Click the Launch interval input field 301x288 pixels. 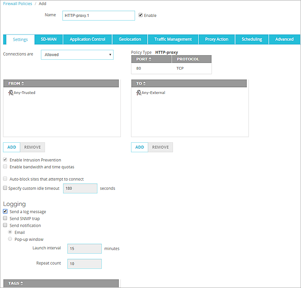tap(85, 249)
